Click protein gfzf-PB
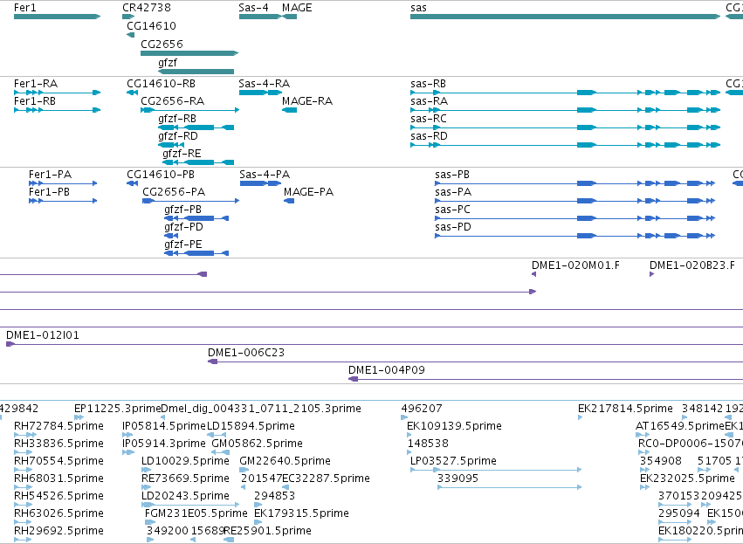Screen dimensions: 743x544 click(196, 218)
